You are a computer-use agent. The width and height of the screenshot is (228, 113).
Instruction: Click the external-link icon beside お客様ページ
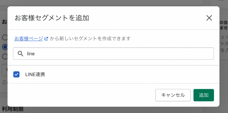[x=46, y=39]
